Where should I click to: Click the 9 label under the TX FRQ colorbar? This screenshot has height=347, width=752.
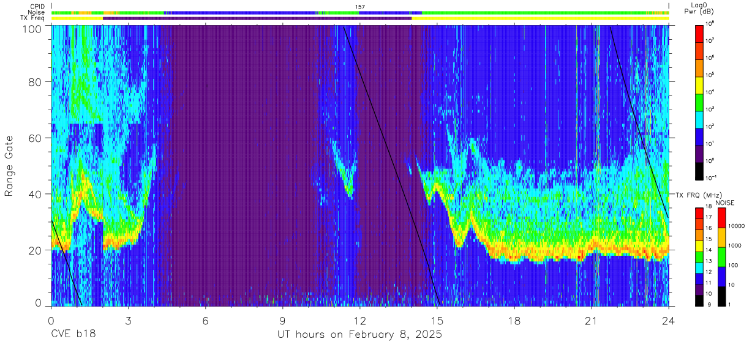pos(710,304)
